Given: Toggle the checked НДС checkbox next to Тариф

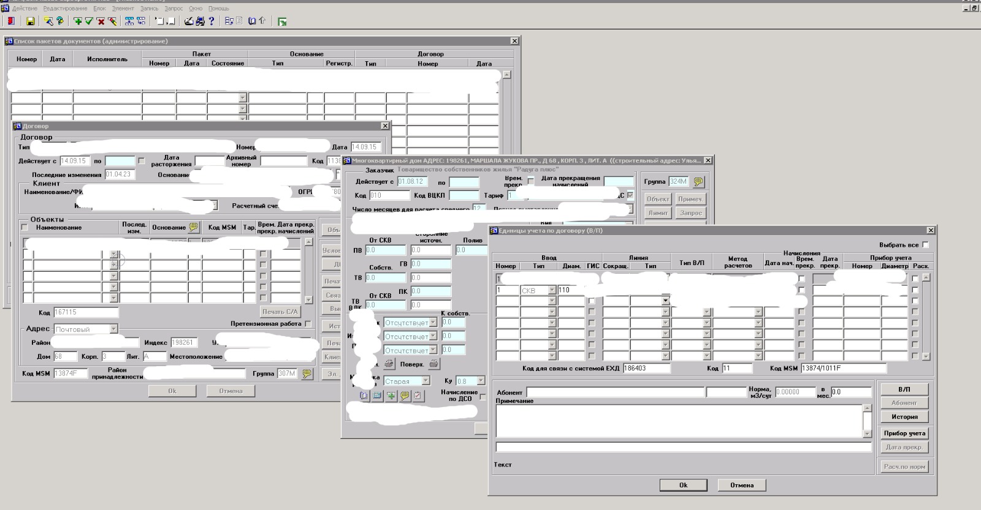Looking at the screenshot, I should click(630, 195).
